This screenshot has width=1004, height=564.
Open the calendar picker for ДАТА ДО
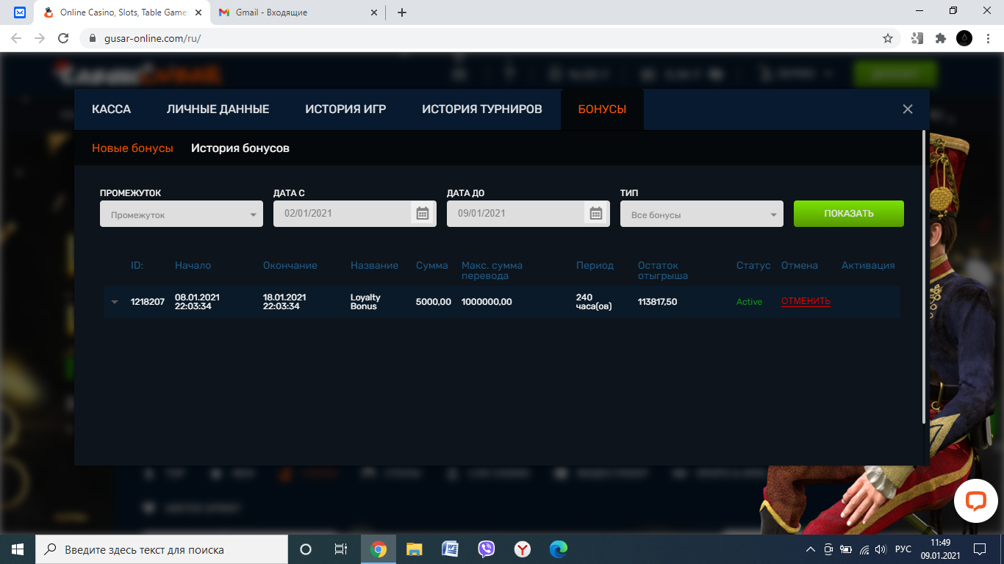[x=596, y=214]
